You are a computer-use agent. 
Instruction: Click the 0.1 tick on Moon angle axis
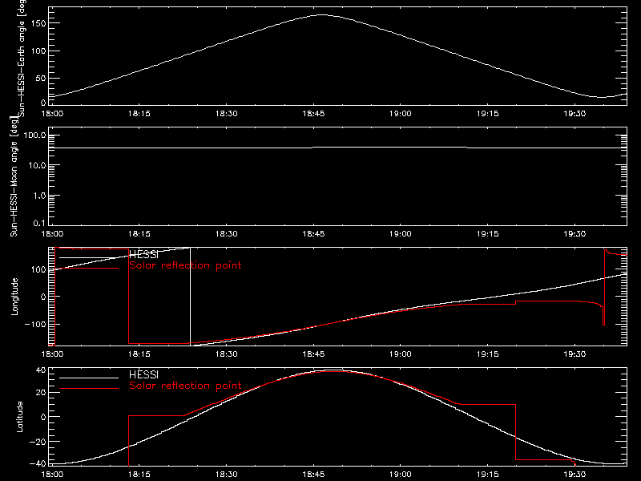pos(39,223)
